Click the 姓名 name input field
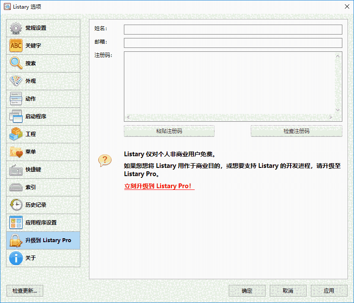This screenshot has width=354, height=303. point(233,30)
